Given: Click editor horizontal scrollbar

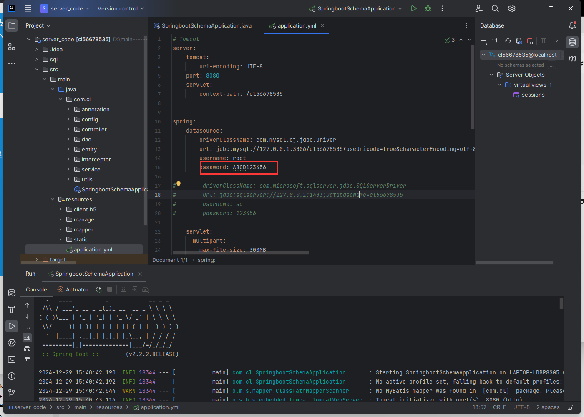Looking at the screenshot, I should pos(241,252).
